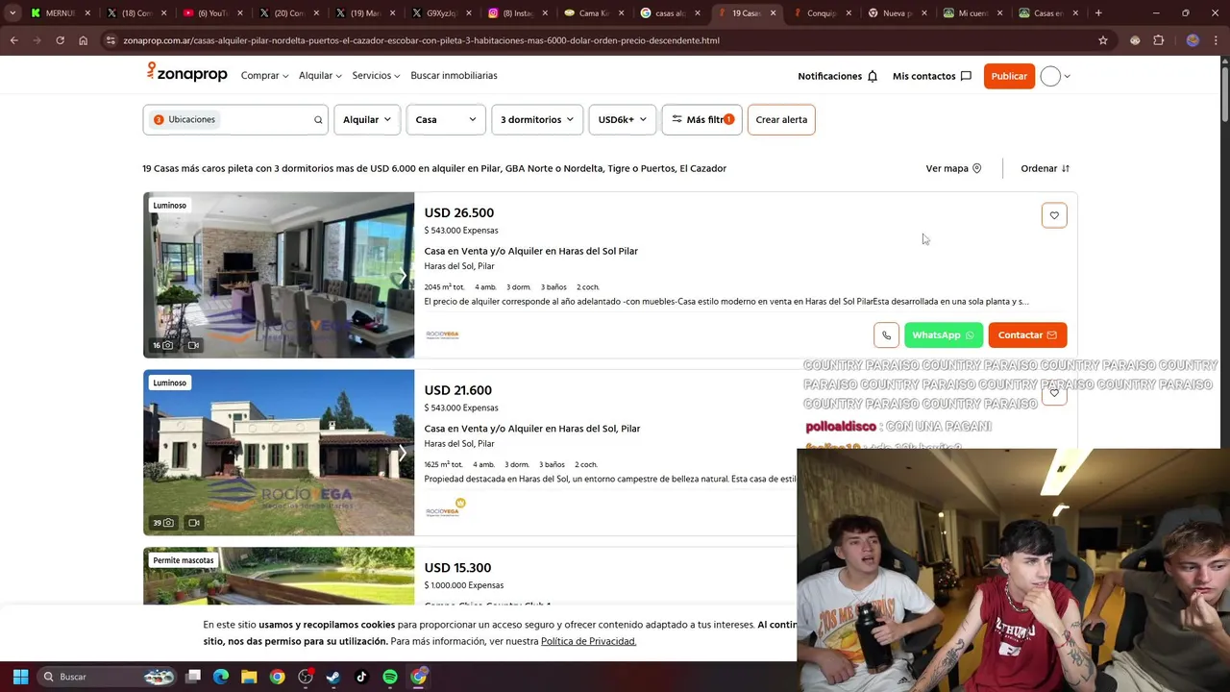This screenshot has width=1230, height=692.
Task: Open Spotify from the taskbar
Action: pyautogui.click(x=389, y=677)
